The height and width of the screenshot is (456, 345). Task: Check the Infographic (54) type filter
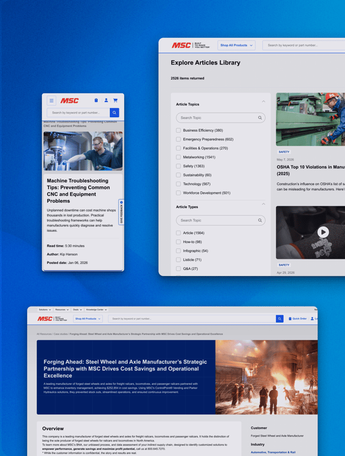(178, 251)
